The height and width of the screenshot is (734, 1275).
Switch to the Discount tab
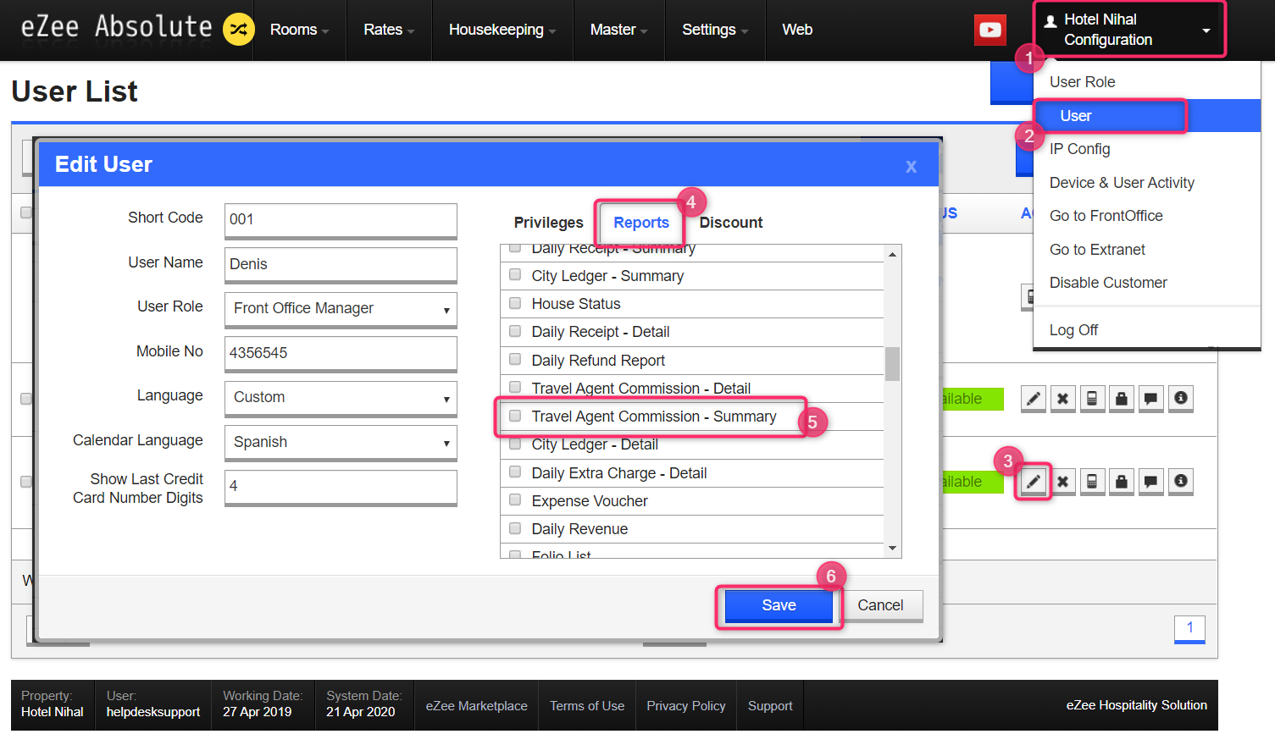point(730,223)
